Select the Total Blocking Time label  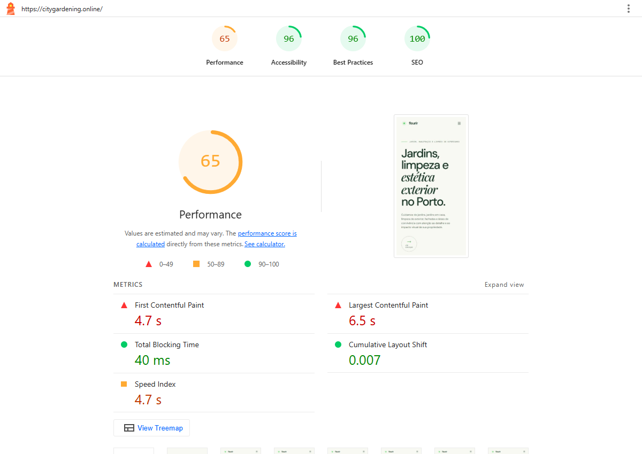(167, 345)
